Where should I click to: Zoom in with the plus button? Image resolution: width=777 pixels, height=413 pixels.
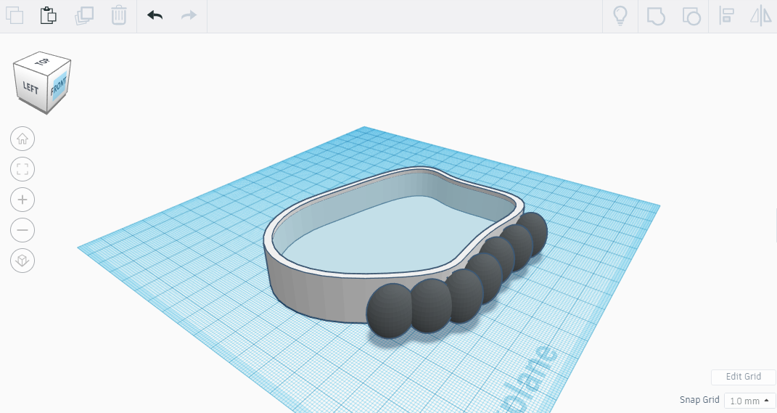pos(22,200)
